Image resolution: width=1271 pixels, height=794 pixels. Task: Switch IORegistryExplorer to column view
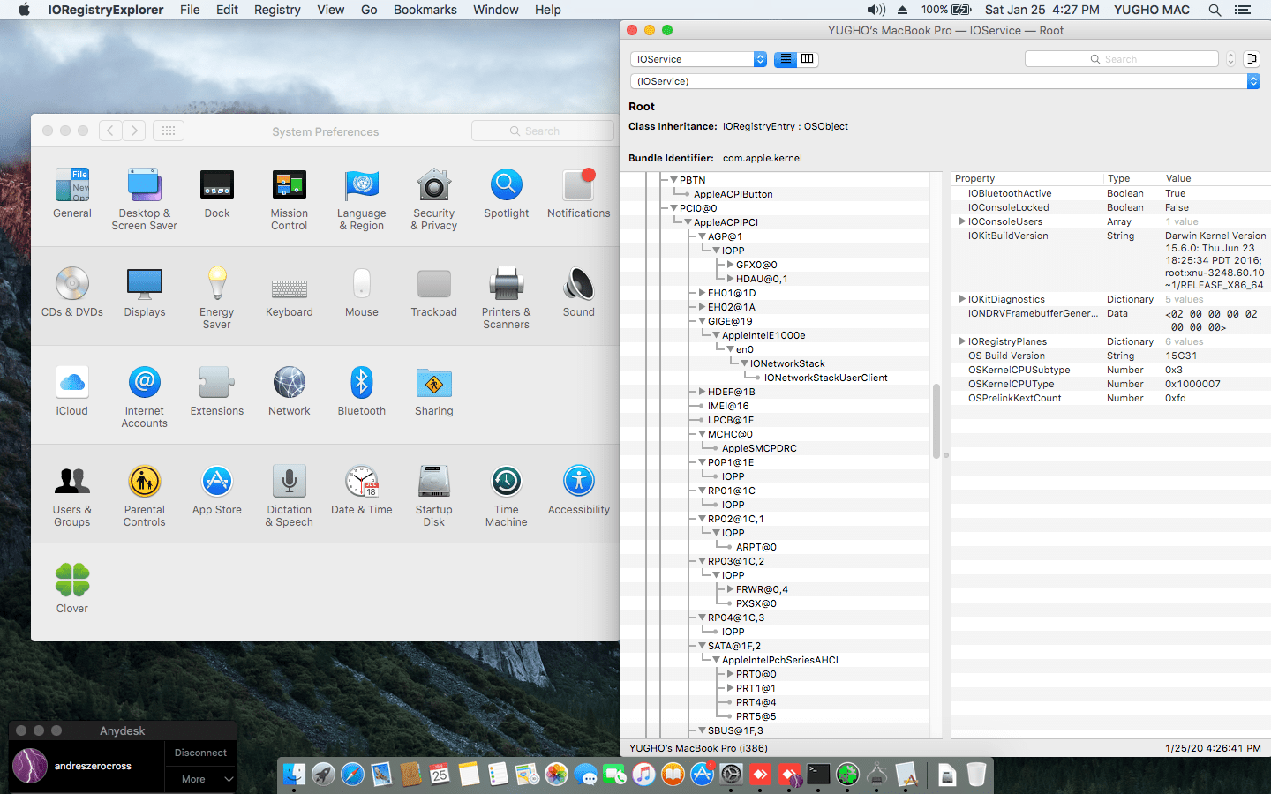click(808, 59)
